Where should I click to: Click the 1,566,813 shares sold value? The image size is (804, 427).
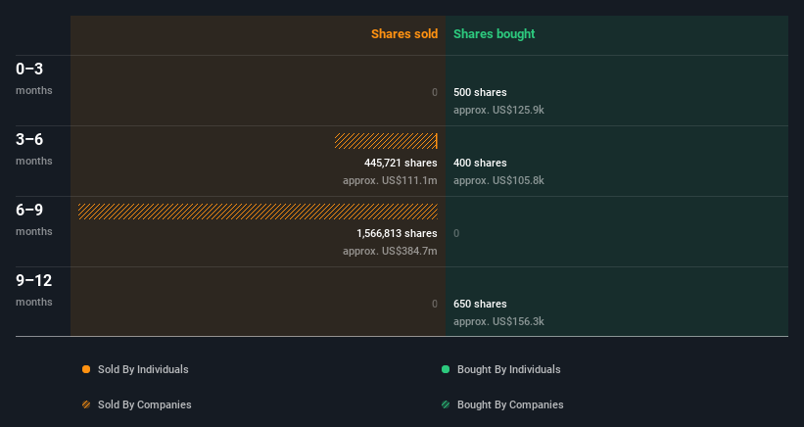point(397,233)
